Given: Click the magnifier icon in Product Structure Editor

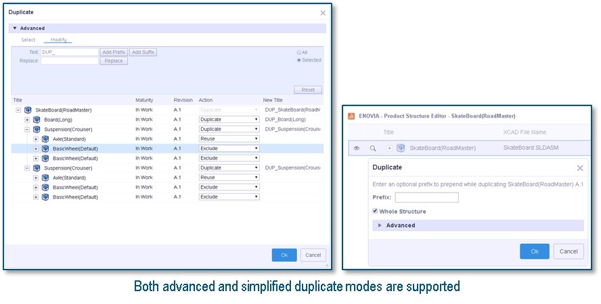Looking at the screenshot, I should point(372,149).
